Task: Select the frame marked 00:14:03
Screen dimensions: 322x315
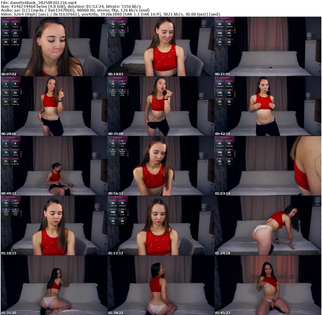Action: pyautogui.click(x=161, y=46)
